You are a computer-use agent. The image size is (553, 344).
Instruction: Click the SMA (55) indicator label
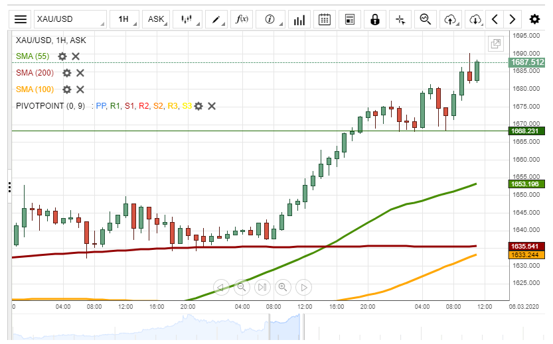33,56
